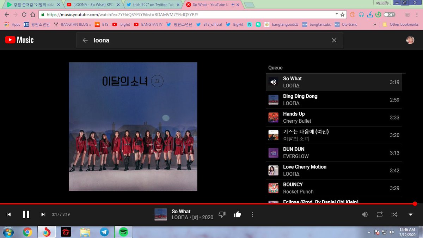Click the now-playing speaker icon in queue

(274, 82)
